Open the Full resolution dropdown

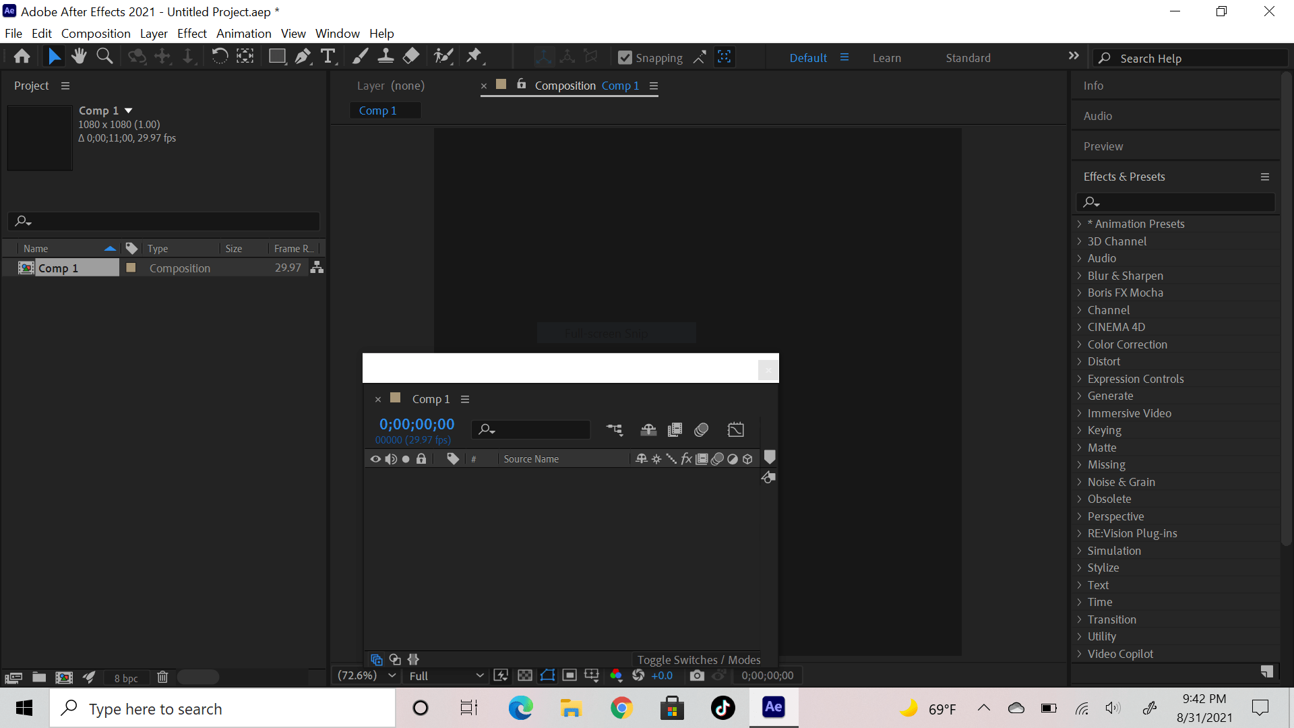[445, 675]
